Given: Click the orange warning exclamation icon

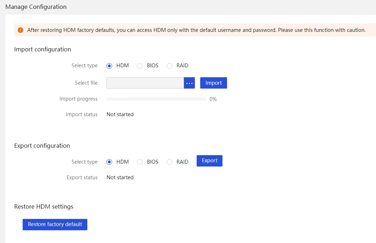Looking at the screenshot, I should click(x=21, y=30).
